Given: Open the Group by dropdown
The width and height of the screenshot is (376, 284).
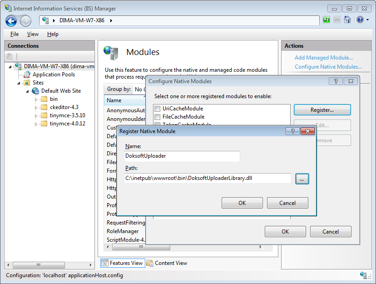Looking at the screenshot, I should tap(139, 90).
